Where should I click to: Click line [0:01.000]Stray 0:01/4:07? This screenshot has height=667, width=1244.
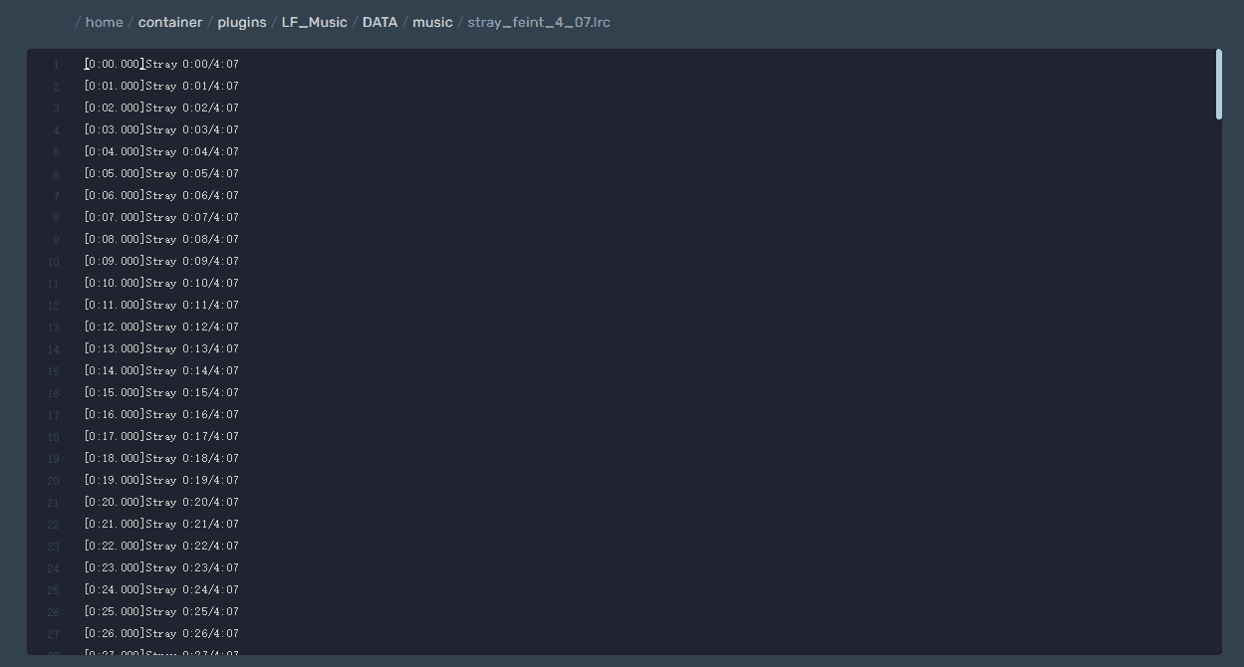pos(161,86)
